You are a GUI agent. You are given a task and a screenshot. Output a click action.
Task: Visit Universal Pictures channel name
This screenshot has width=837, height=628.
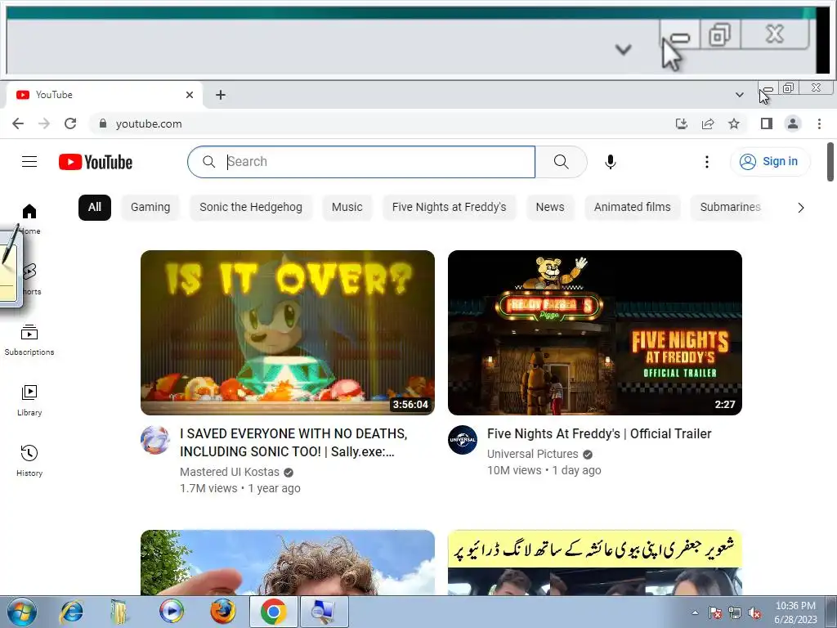pyautogui.click(x=532, y=454)
